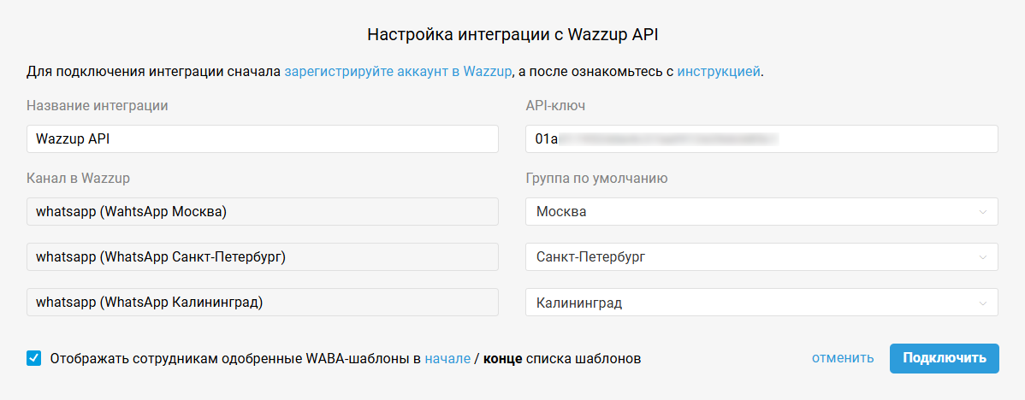Click the Группа по умолчанию heading
This screenshot has height=400, width=1025.
click(596, 179)
